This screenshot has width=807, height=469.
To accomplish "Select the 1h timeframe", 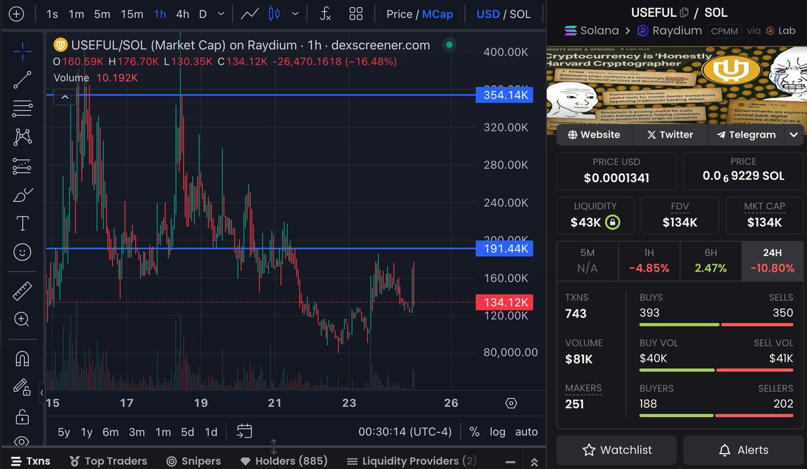I will [160, 14].
